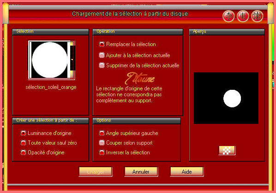Image resolution: width=276 pixels, height=193 pixels.
Task: Toggle the checkerboard transparency preview icon
Action: click(x=227, y=151)
